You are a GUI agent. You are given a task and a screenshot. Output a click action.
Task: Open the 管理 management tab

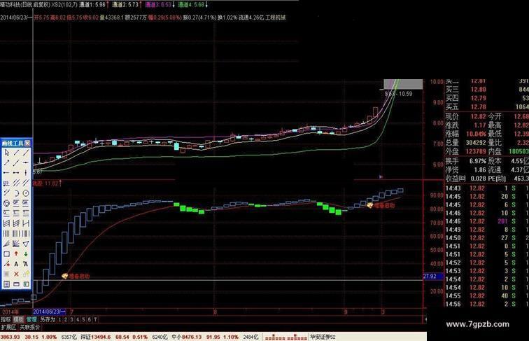(x=31, y=319)
